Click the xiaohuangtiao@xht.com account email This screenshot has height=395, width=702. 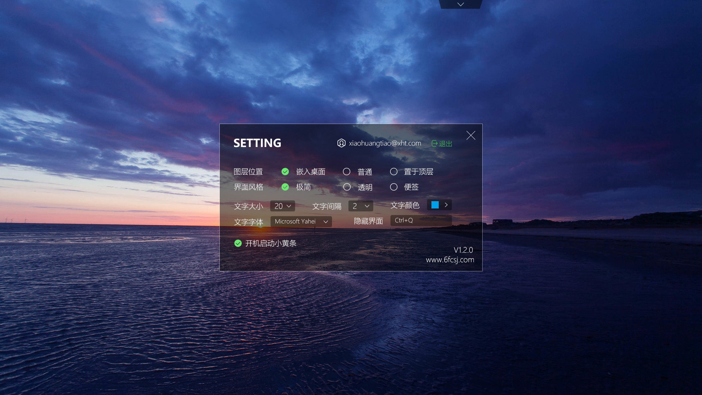pyautogui.click(x=385, y=143)
